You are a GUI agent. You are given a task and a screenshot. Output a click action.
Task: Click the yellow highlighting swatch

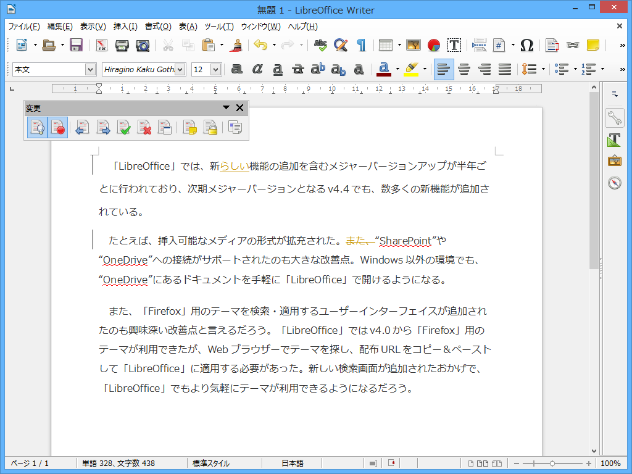pos(412,69)
